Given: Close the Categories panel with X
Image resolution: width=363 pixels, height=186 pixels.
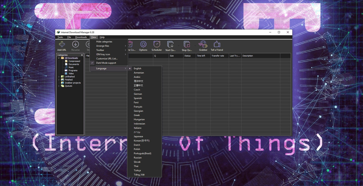Looking at the screenshot, I should (x=82, y=55).
